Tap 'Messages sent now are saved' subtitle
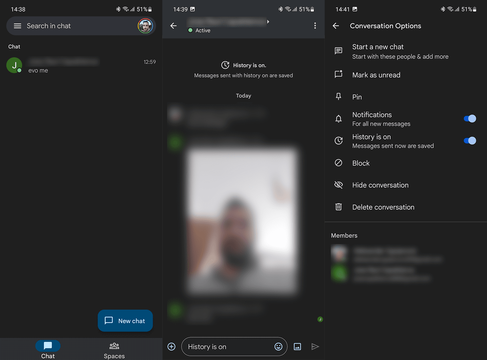The width and height of the screenshot is (487, 360). (x=393, y=146)
